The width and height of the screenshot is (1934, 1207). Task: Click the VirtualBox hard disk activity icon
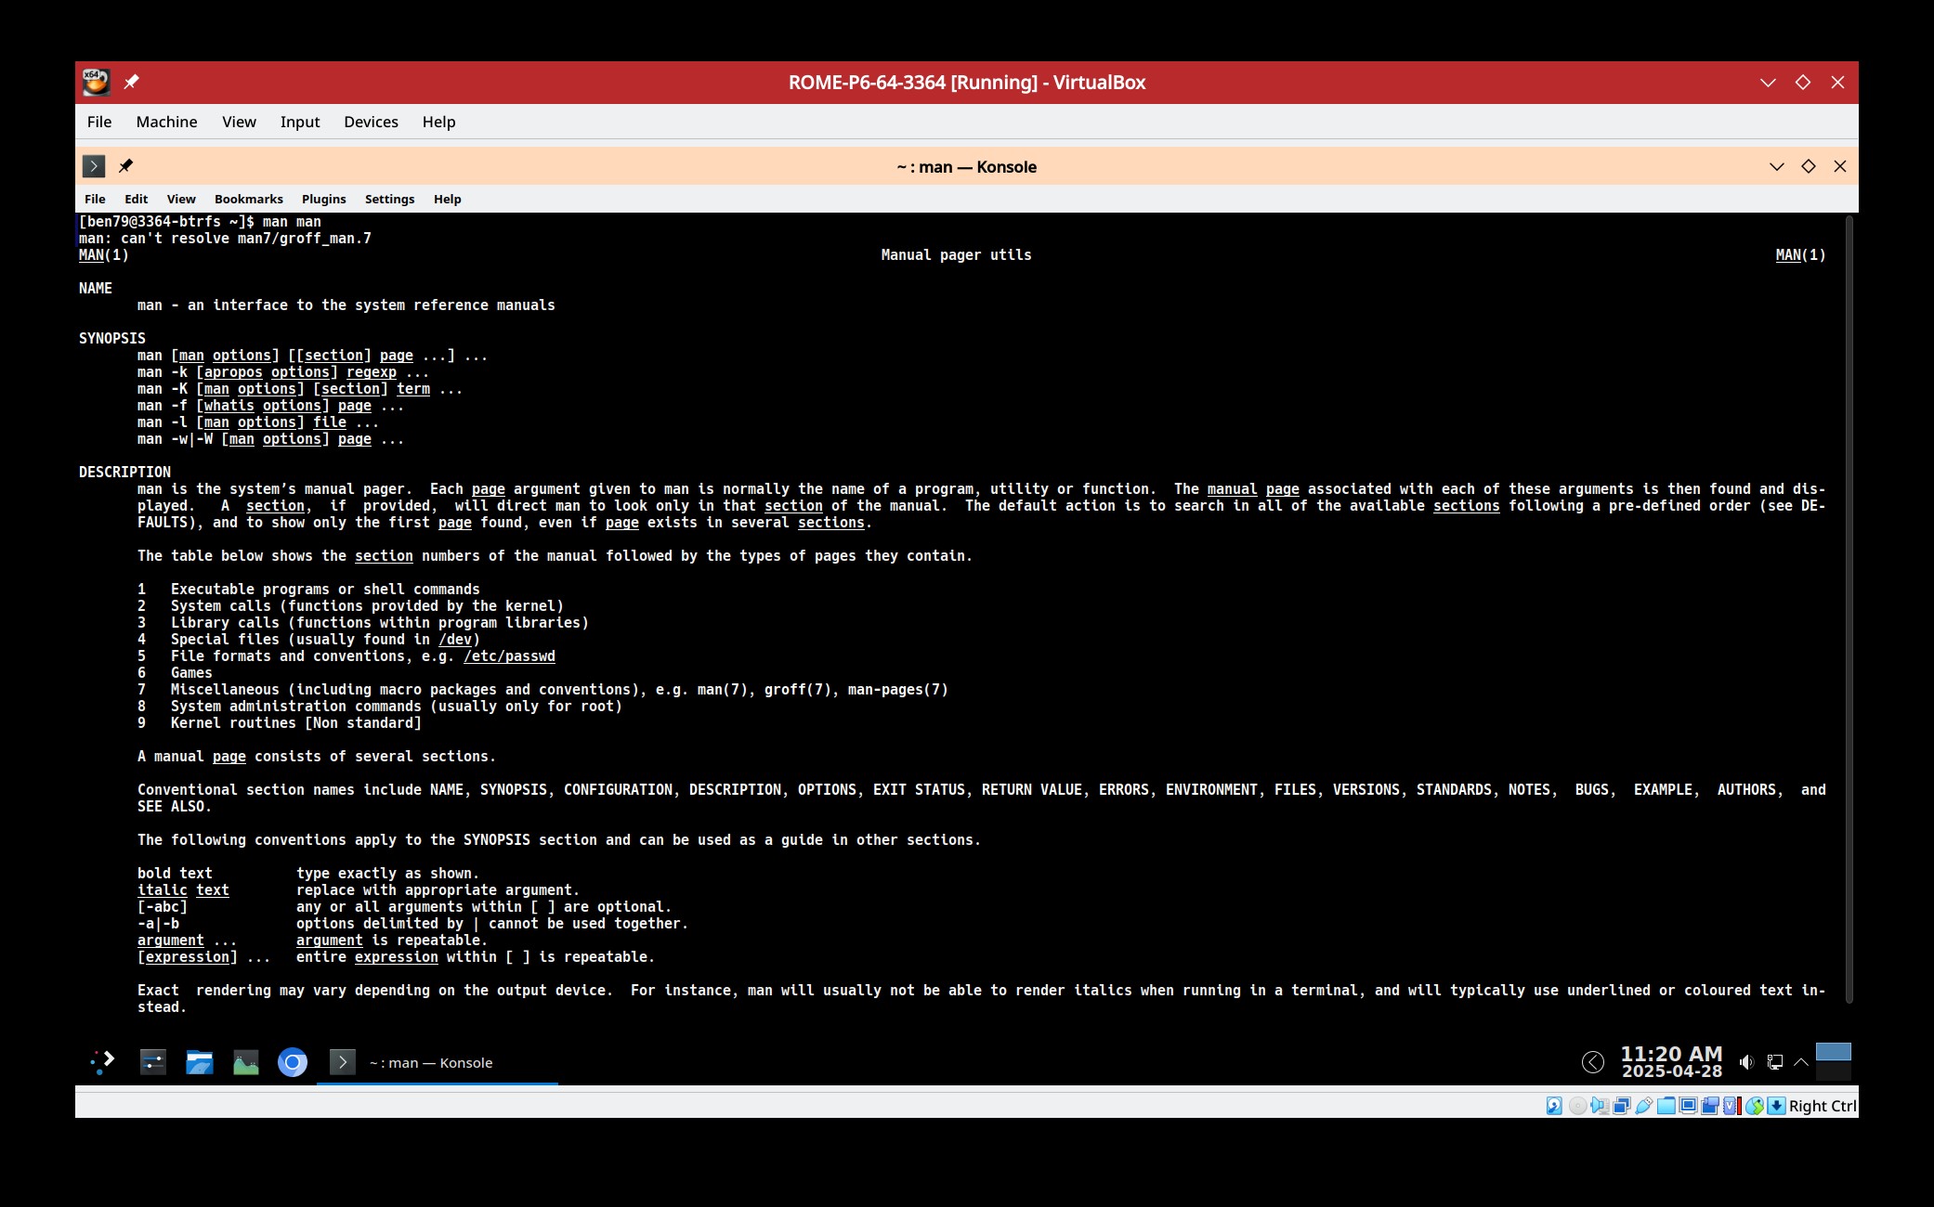(x=1554, y=1106)
